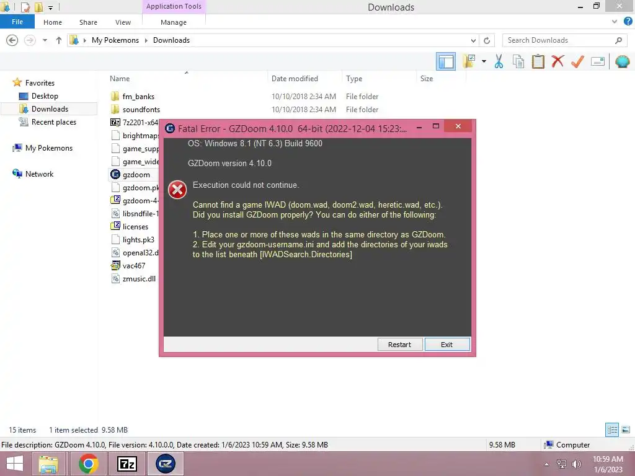Expand the chevron after My Pokemons breadcrumb
This screenshot has height=476, width=635.
click(146, 40)
